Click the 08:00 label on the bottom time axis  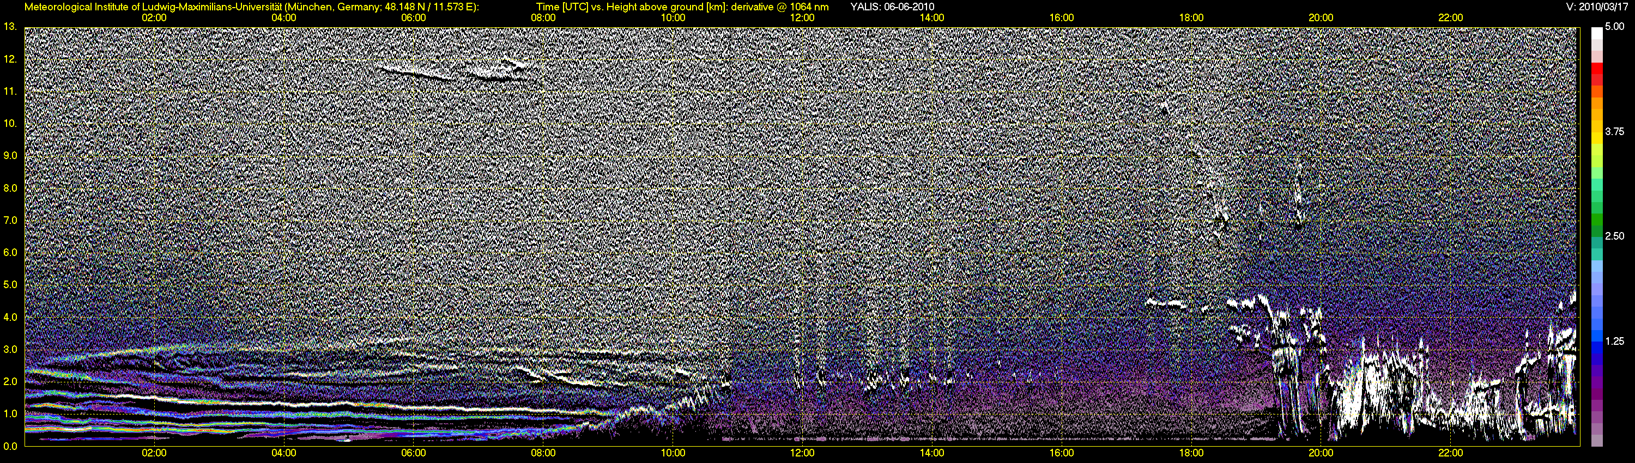pos(543,454)
